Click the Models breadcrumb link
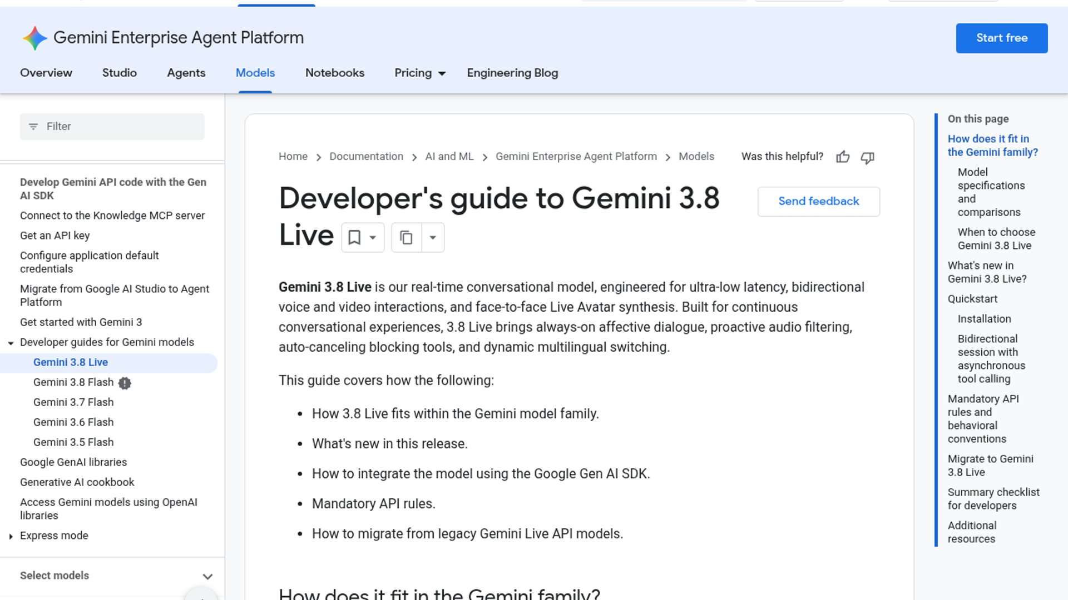The height and width of the screenshot is (600, 1068). [696, 157]
